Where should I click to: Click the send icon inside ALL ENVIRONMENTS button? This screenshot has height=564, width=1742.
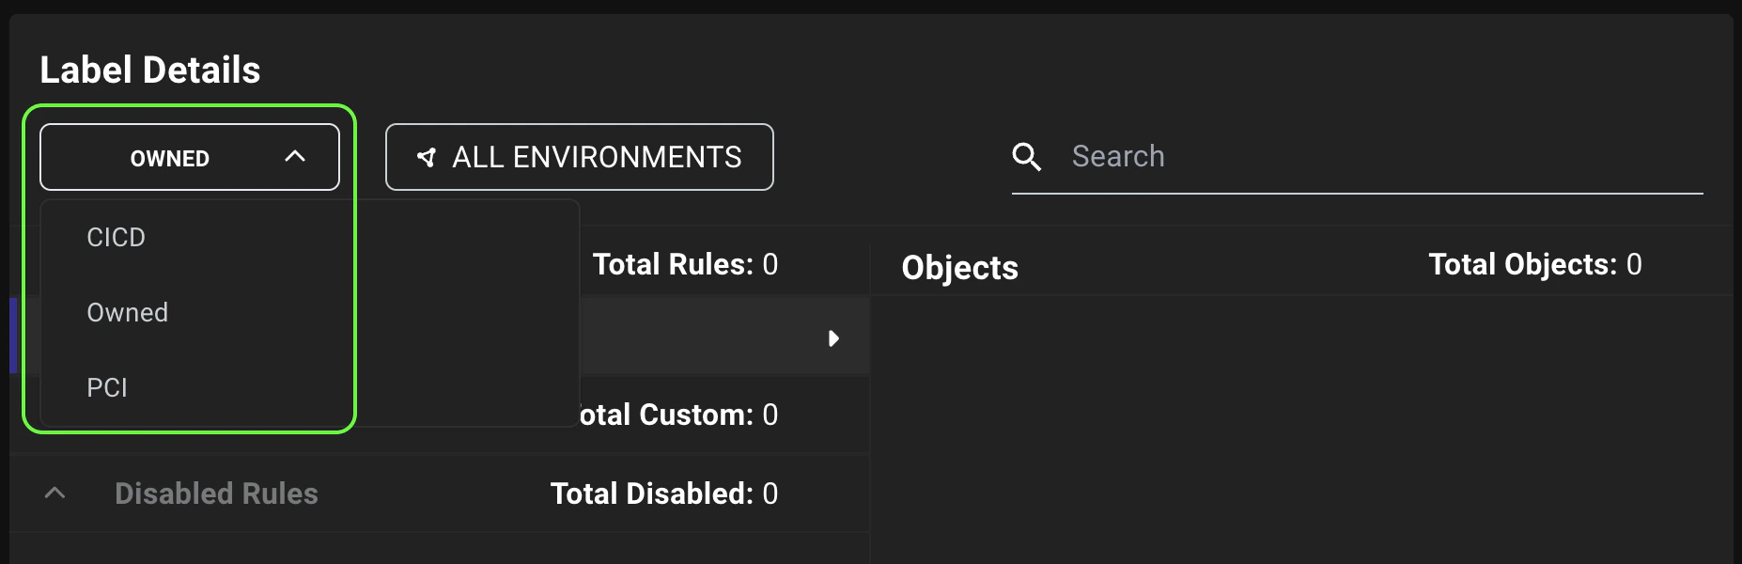pyautogui.click(x=428, y=157)
